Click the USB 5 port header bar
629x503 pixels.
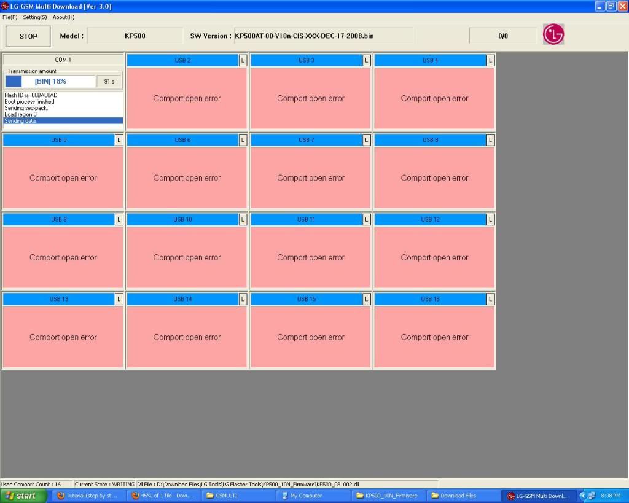click(59, 140)
